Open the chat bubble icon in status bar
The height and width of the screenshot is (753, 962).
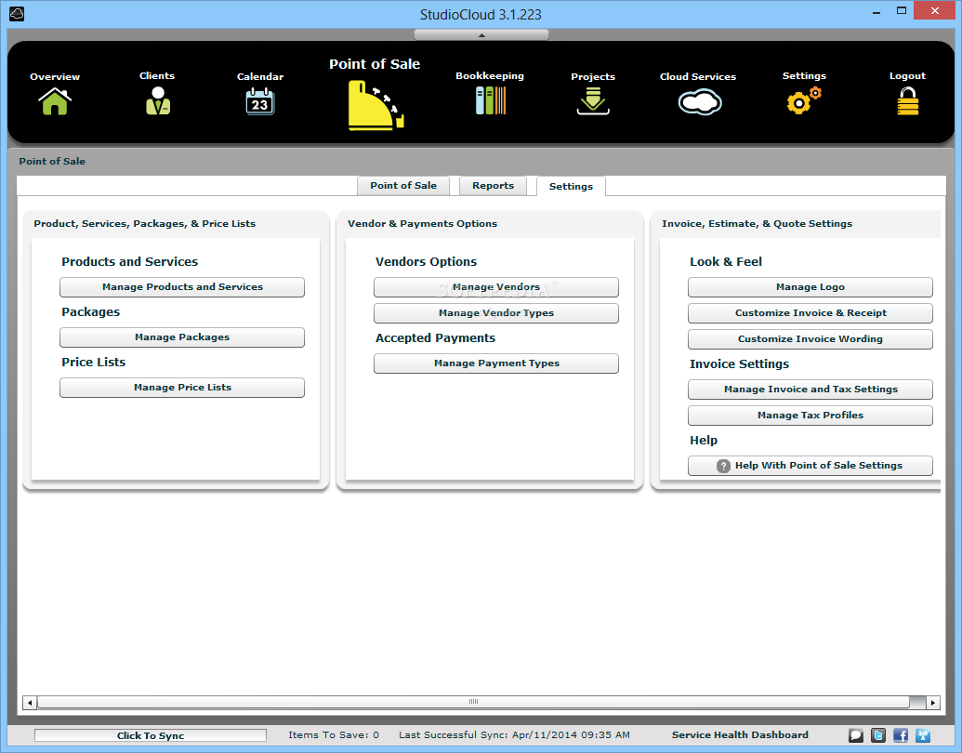click(x=856, y=735)
